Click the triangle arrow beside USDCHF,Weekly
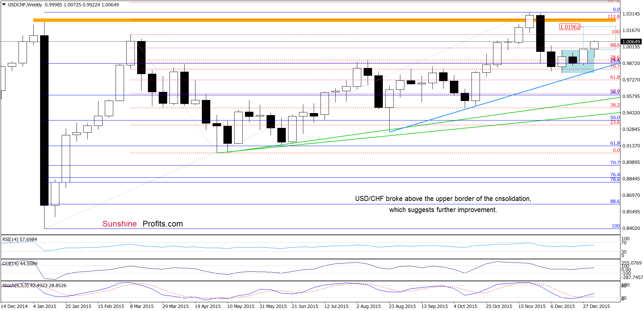Viewport: 643px width, 311px height. pos(4,5)
